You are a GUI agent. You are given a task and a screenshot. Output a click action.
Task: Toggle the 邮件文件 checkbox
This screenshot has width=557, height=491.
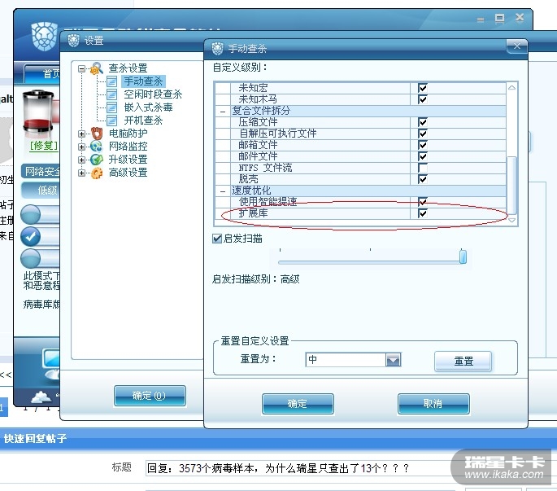pyautogui.click(x=423, y=156)
